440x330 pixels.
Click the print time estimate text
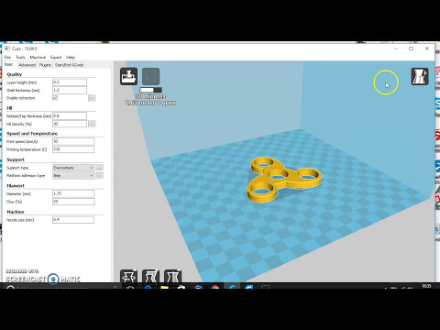pos(150,96)
